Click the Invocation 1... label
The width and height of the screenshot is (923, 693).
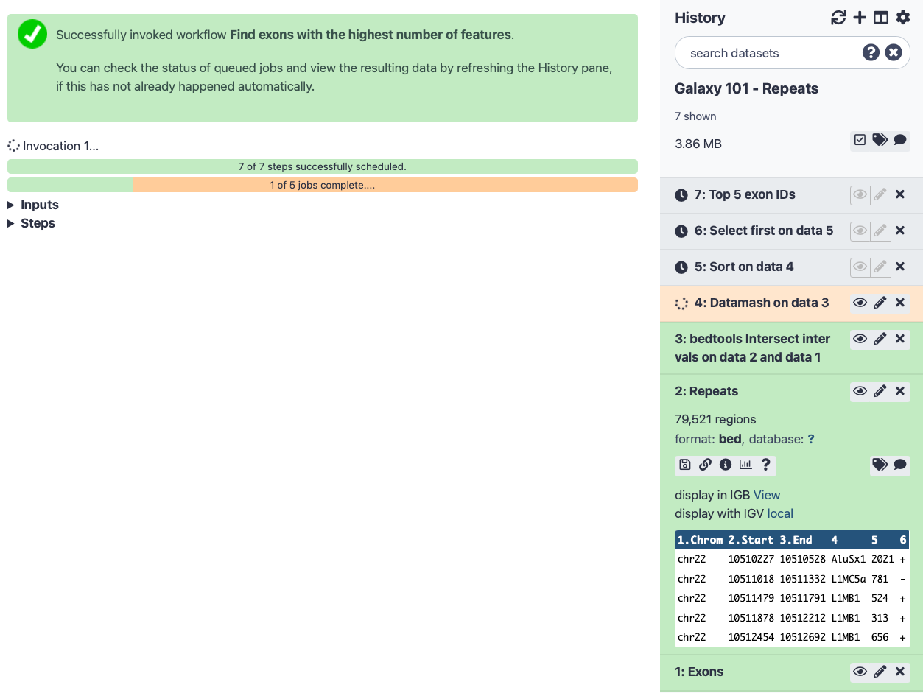coord(60,146)
